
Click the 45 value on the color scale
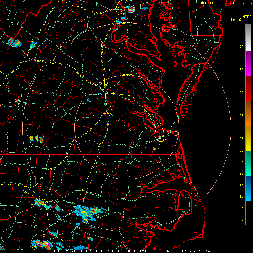point(241,116)
